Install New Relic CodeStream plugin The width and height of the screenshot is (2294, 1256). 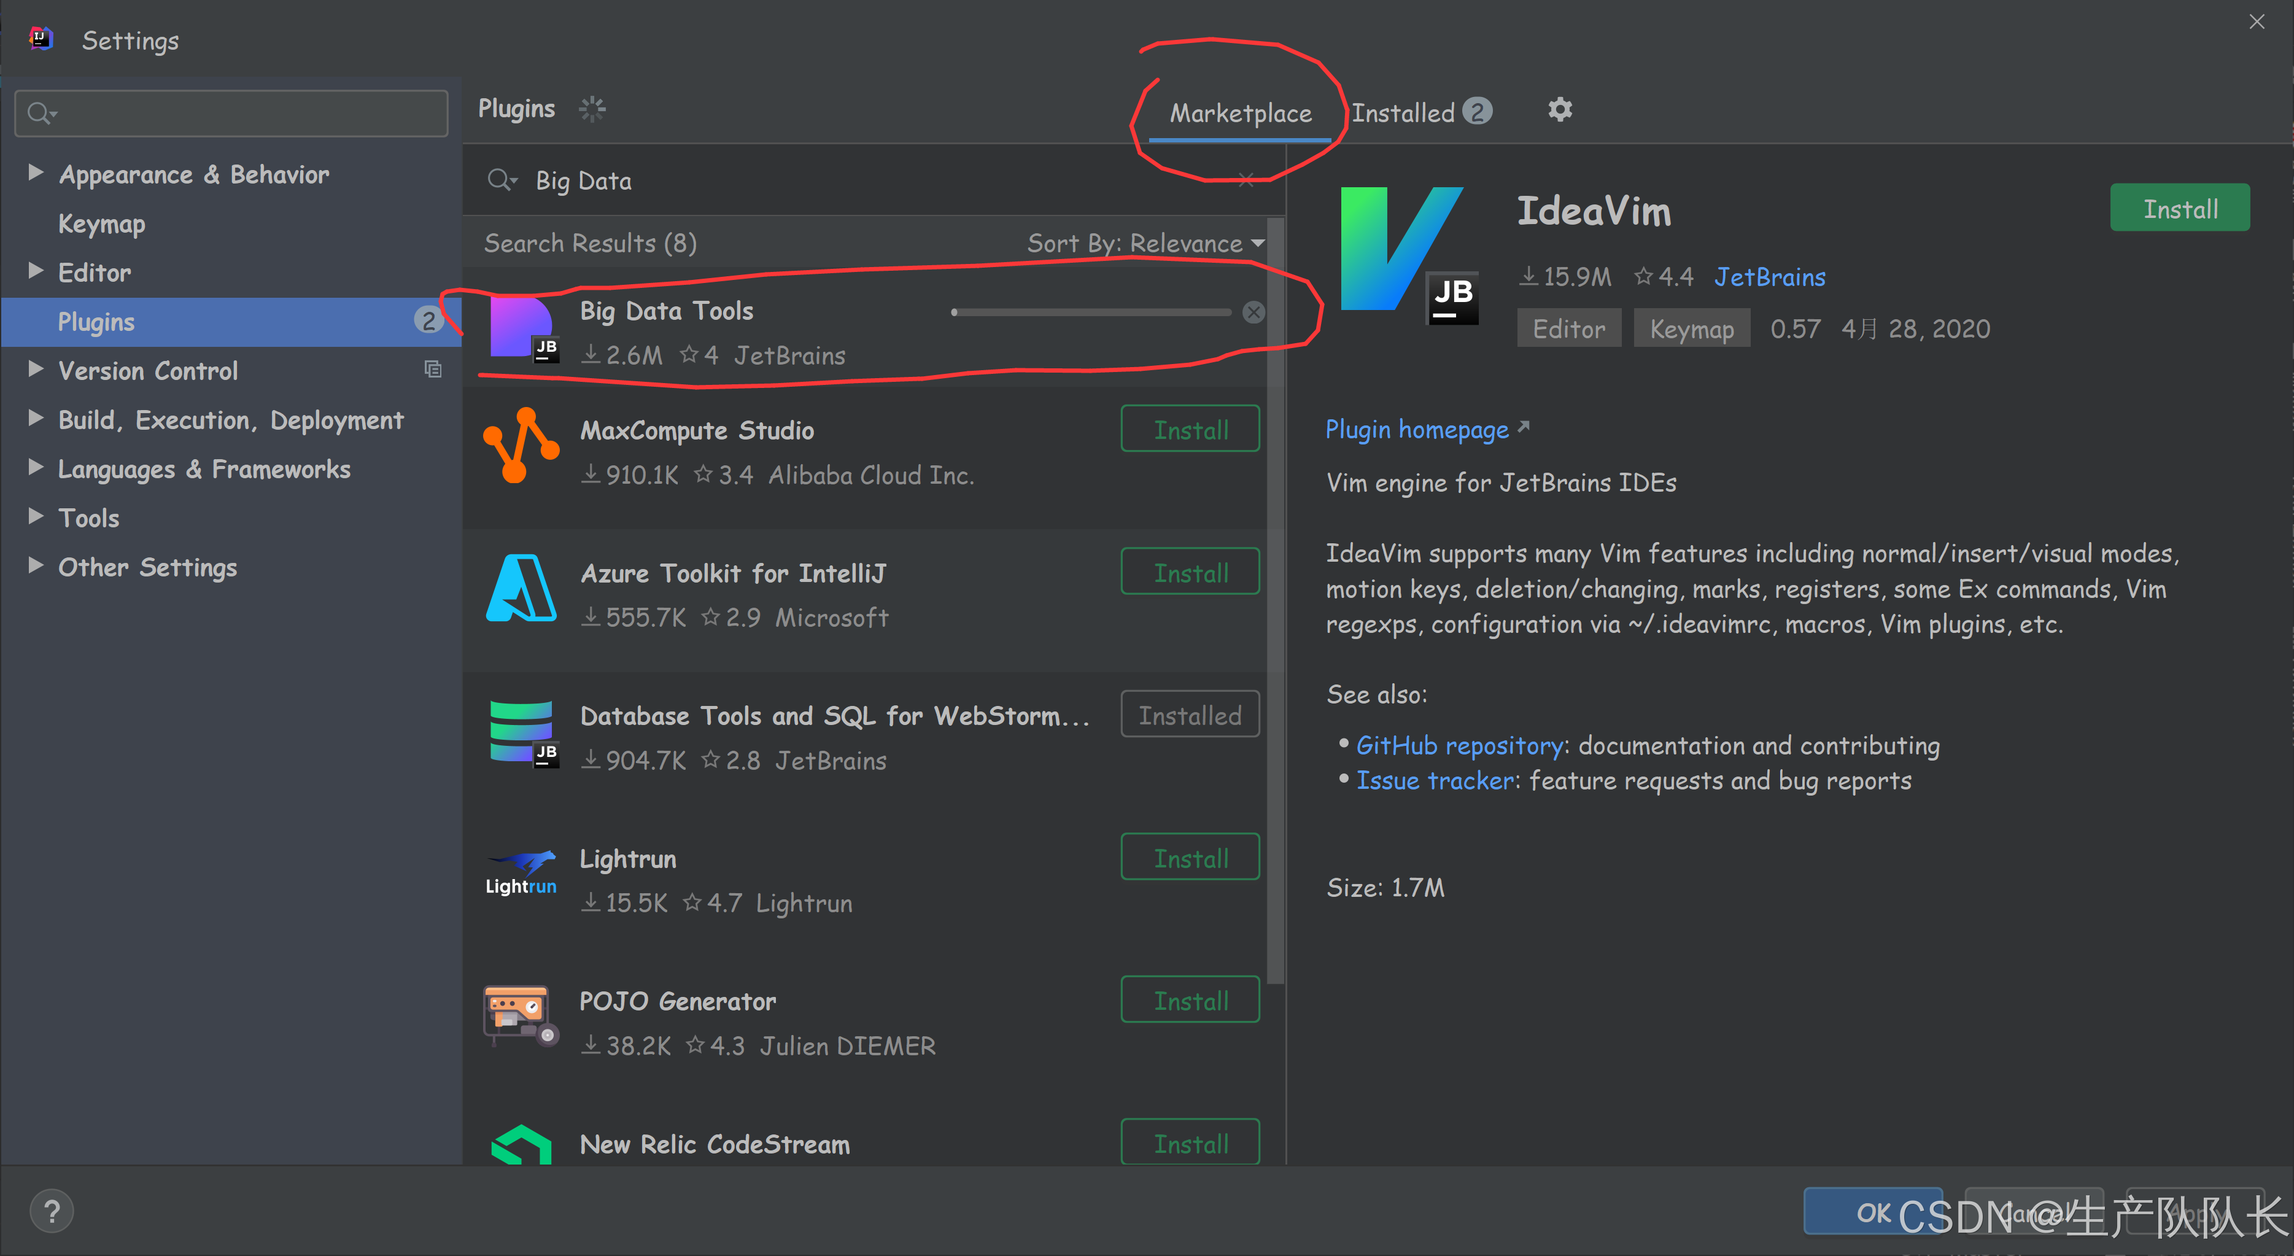[1190, 1142]
